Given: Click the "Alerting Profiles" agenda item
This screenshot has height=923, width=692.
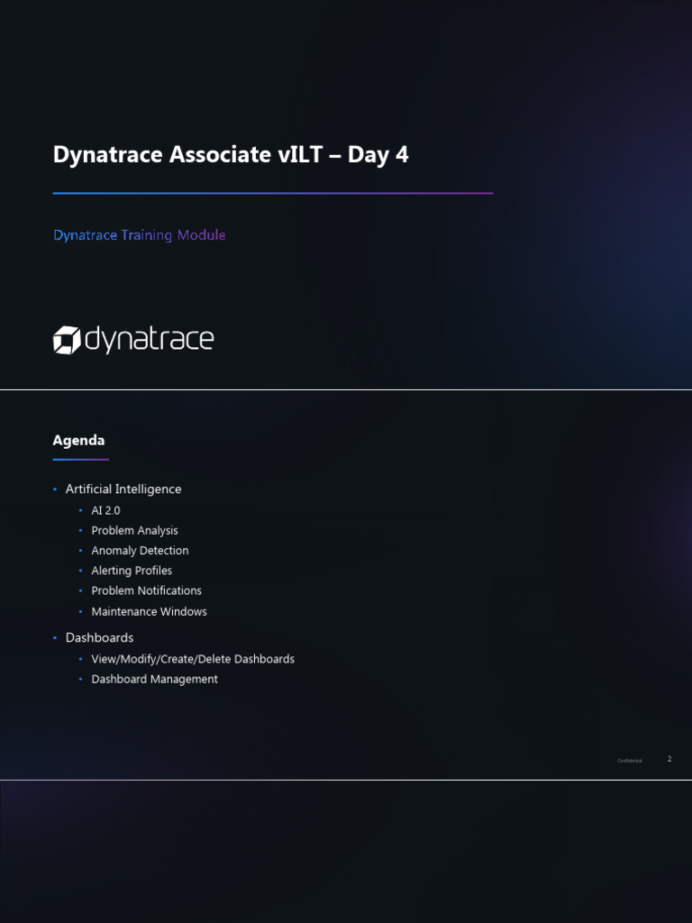Looking at the screenshot, I should pos(132,571).
